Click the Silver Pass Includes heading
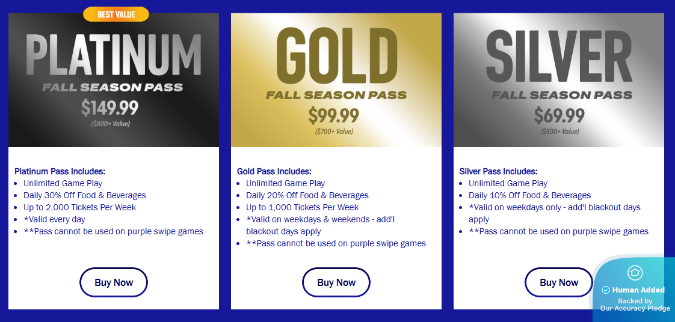The width and height of the screenshot is (675, 322). [x=499, y=171]
